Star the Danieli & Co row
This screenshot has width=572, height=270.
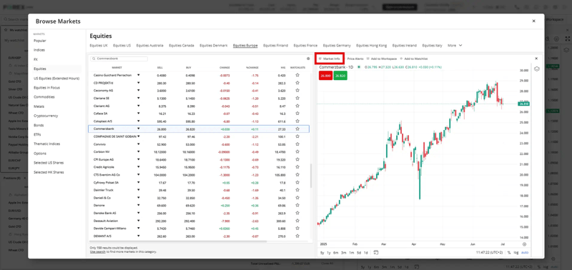[x=297, y=197]
